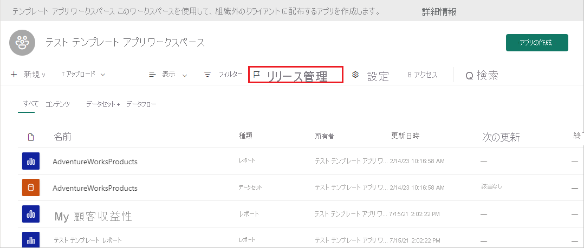Click the テスト テンプレート レポート row icon

click(31, 239)
